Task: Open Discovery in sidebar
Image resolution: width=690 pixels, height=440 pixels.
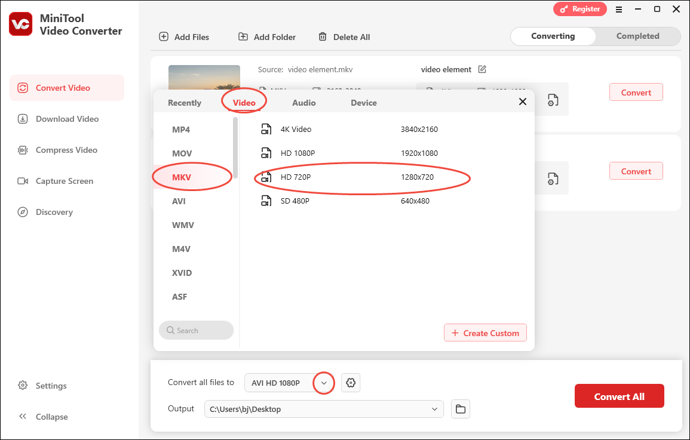Action: click(x=67, y=212)
